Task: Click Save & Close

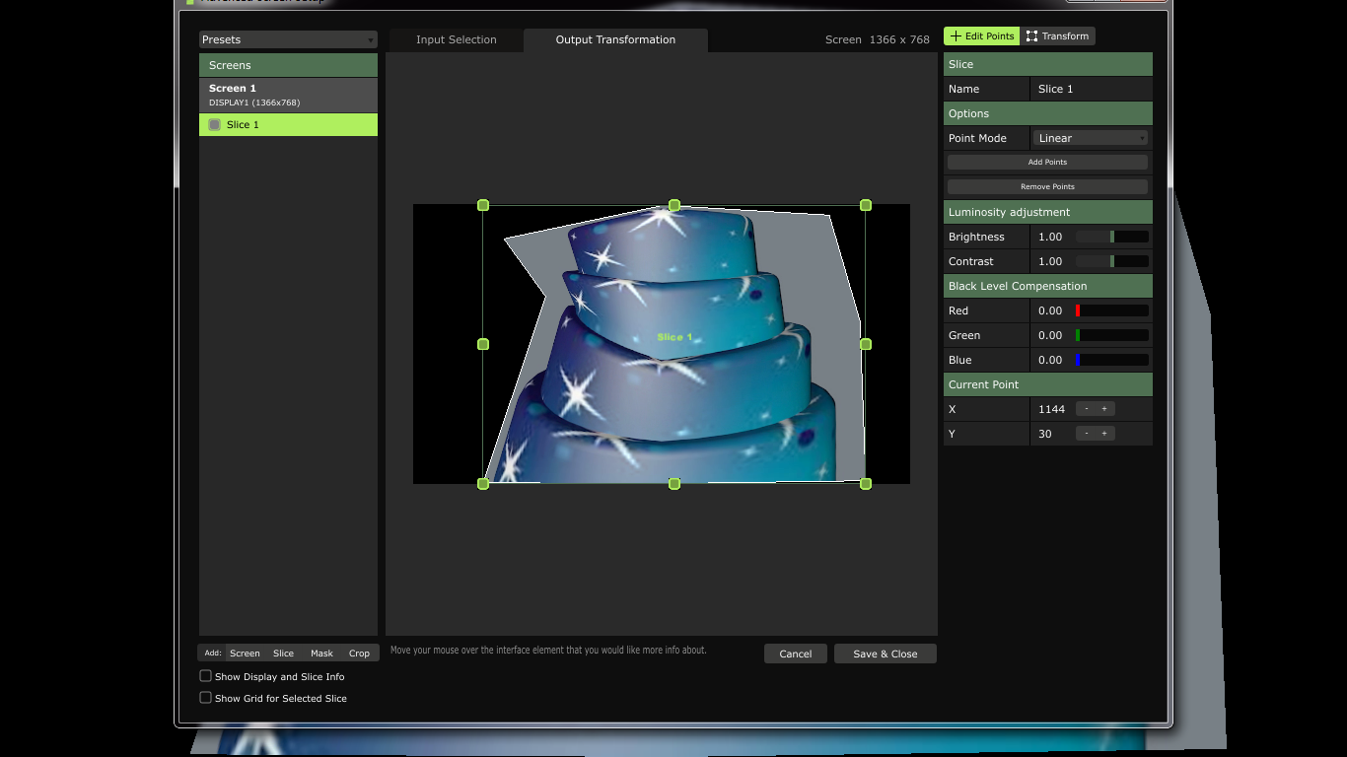Action: (x=886, y=654)
